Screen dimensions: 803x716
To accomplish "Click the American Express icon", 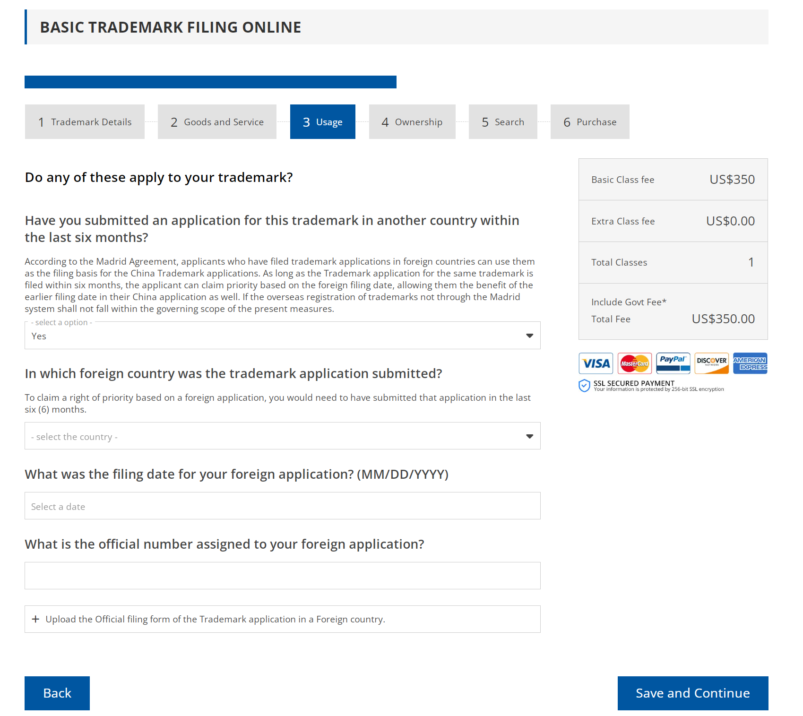I will click(750, 363).
